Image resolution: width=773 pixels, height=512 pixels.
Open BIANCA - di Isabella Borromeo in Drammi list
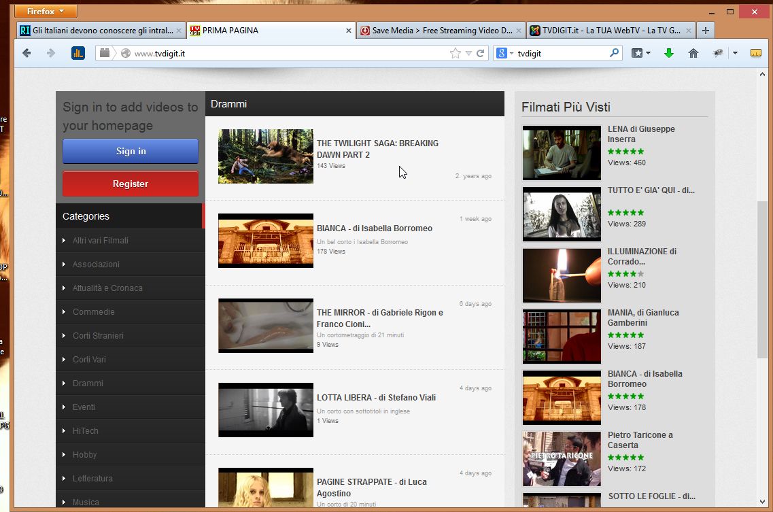pos(374,228)
